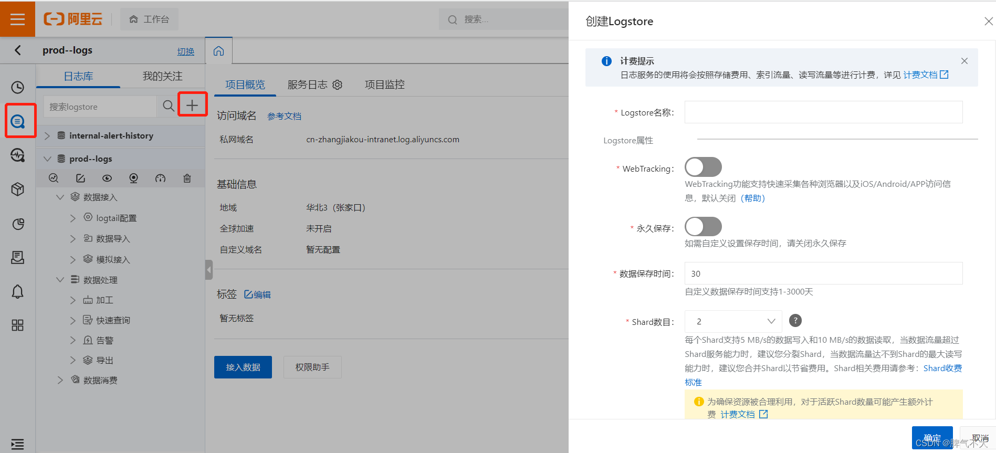Image resolution: width=996 pixels, height=453 pixels.
Task: Click the gear icon next to 服务日志
Action: coord(338,85)
